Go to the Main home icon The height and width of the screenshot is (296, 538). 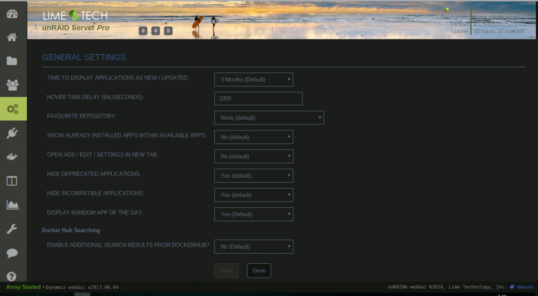[12, 37]
